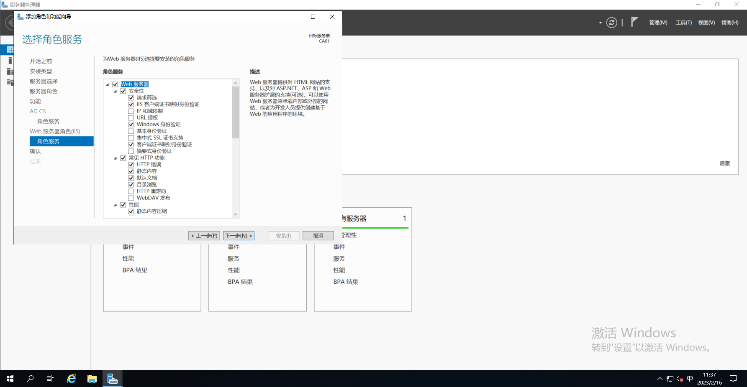
Task: Open the 管理(M) menu
Action: [658, 23]
